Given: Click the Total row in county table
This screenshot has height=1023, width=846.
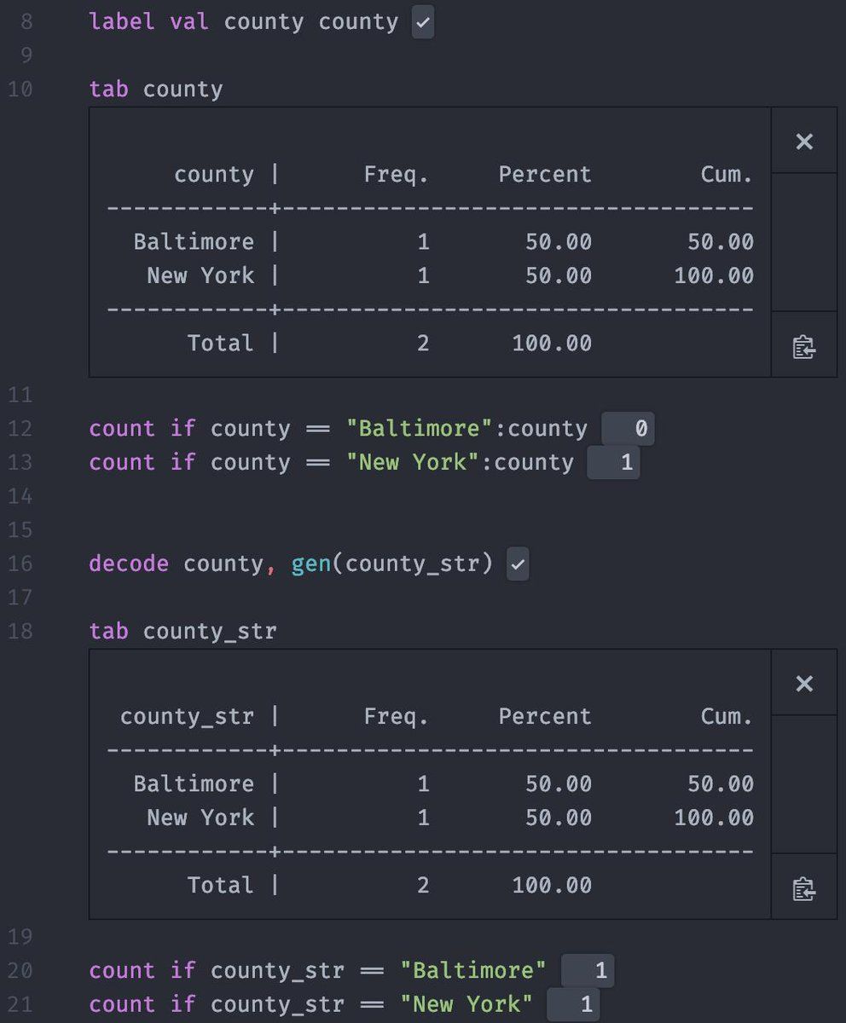Looking at the screenshot, I should [220, 344].
